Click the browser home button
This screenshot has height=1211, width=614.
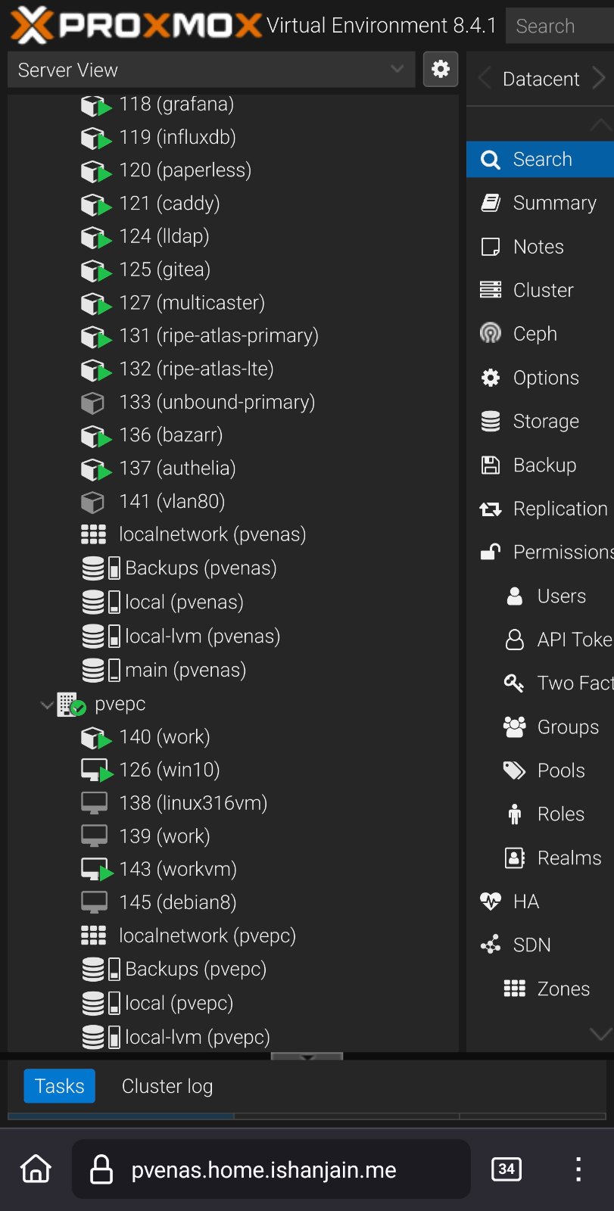pos(36,1169)
